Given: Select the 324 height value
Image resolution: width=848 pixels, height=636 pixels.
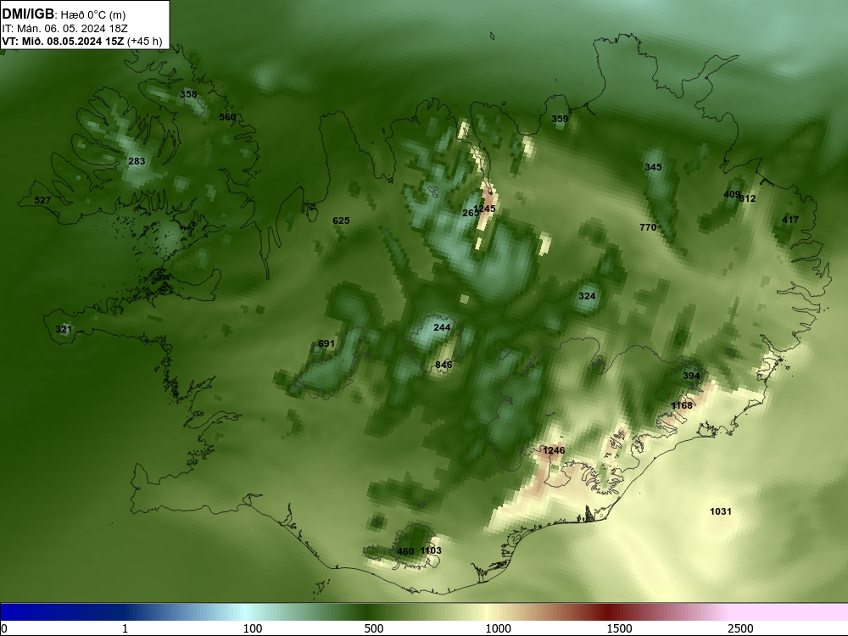Looking at the screenshot, I should [x=588, y=296].
